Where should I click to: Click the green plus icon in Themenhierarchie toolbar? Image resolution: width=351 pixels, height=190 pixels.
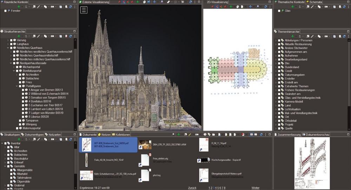pos(293,36)
